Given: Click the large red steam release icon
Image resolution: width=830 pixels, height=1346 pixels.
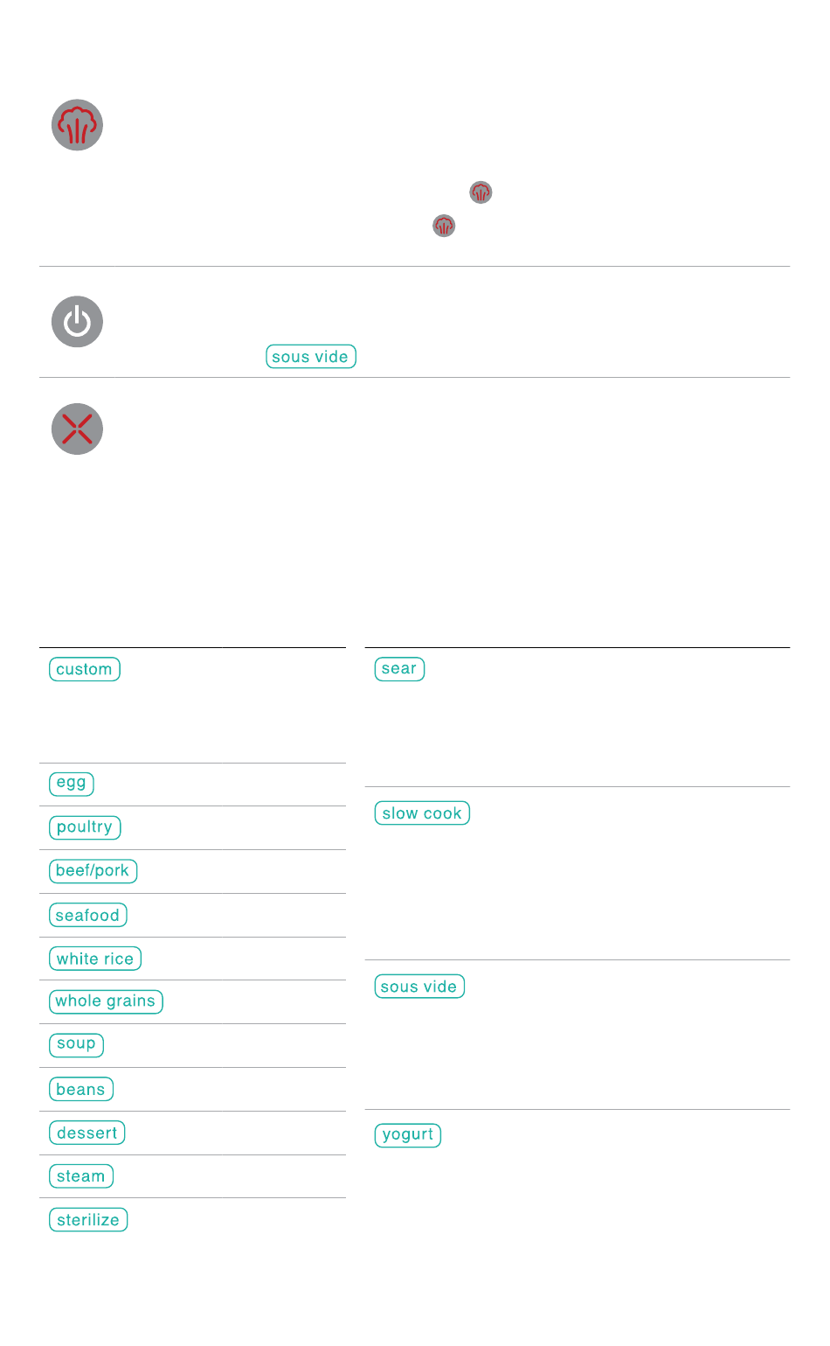Looking at the screenshot, I should [77, 125].
